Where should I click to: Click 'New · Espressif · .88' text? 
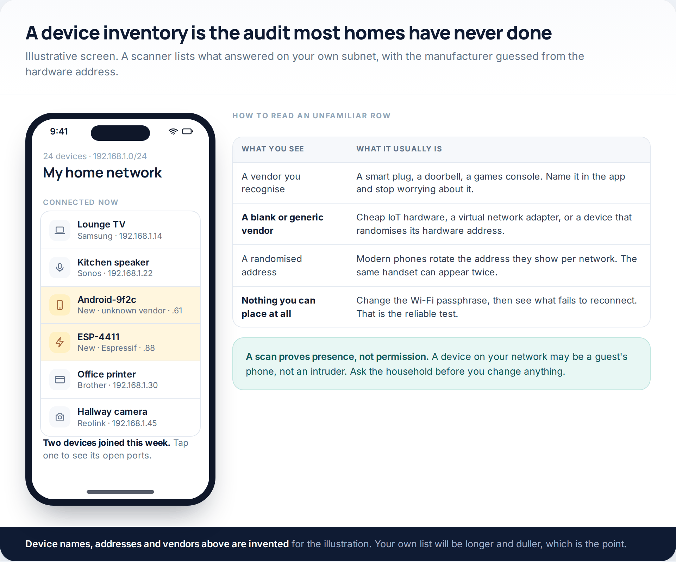click(x=116, y=348)
